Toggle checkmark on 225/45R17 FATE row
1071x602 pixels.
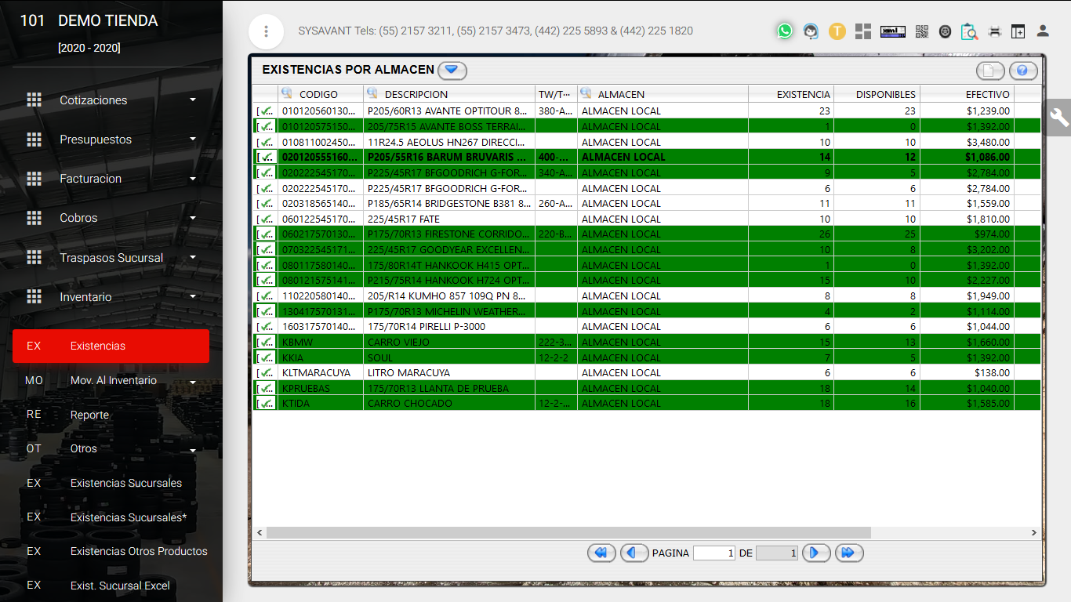click(266, 219)
